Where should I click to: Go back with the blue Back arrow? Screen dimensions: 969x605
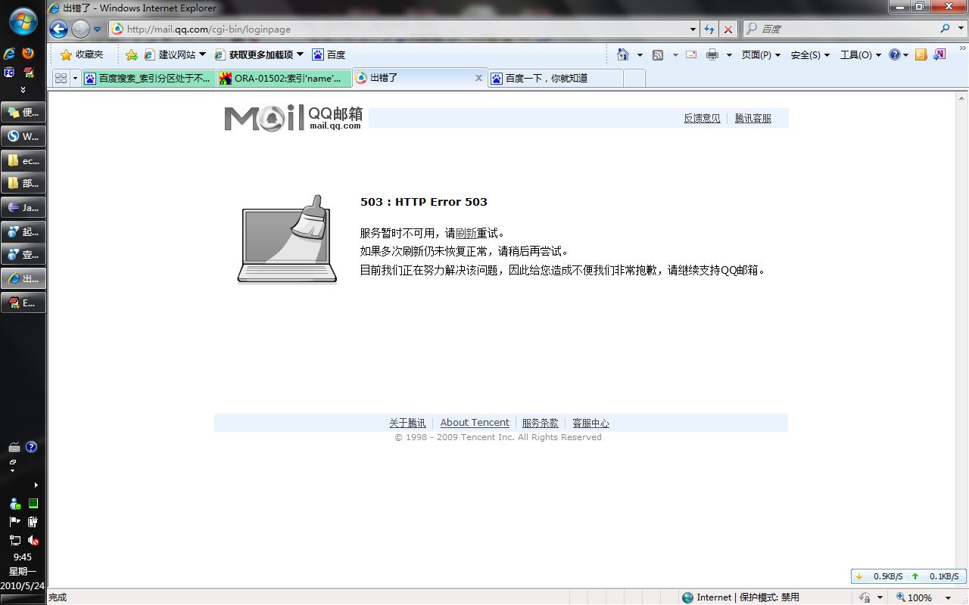point(58,29)
